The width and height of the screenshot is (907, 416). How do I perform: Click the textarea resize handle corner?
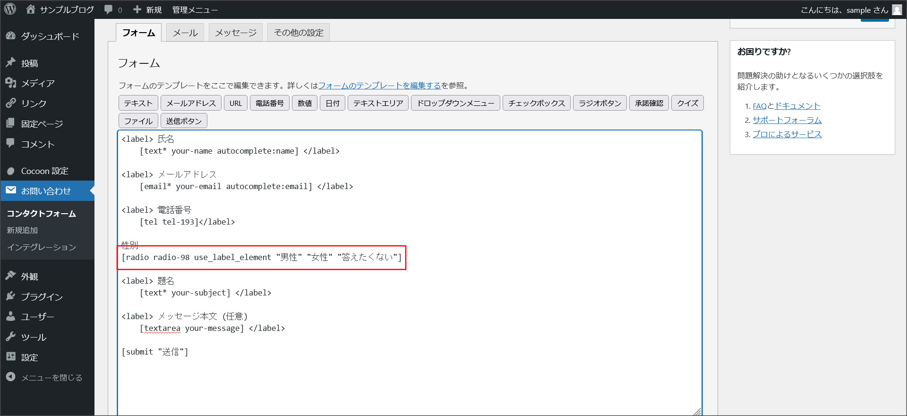pyautogui.click(x=697, y=412)
